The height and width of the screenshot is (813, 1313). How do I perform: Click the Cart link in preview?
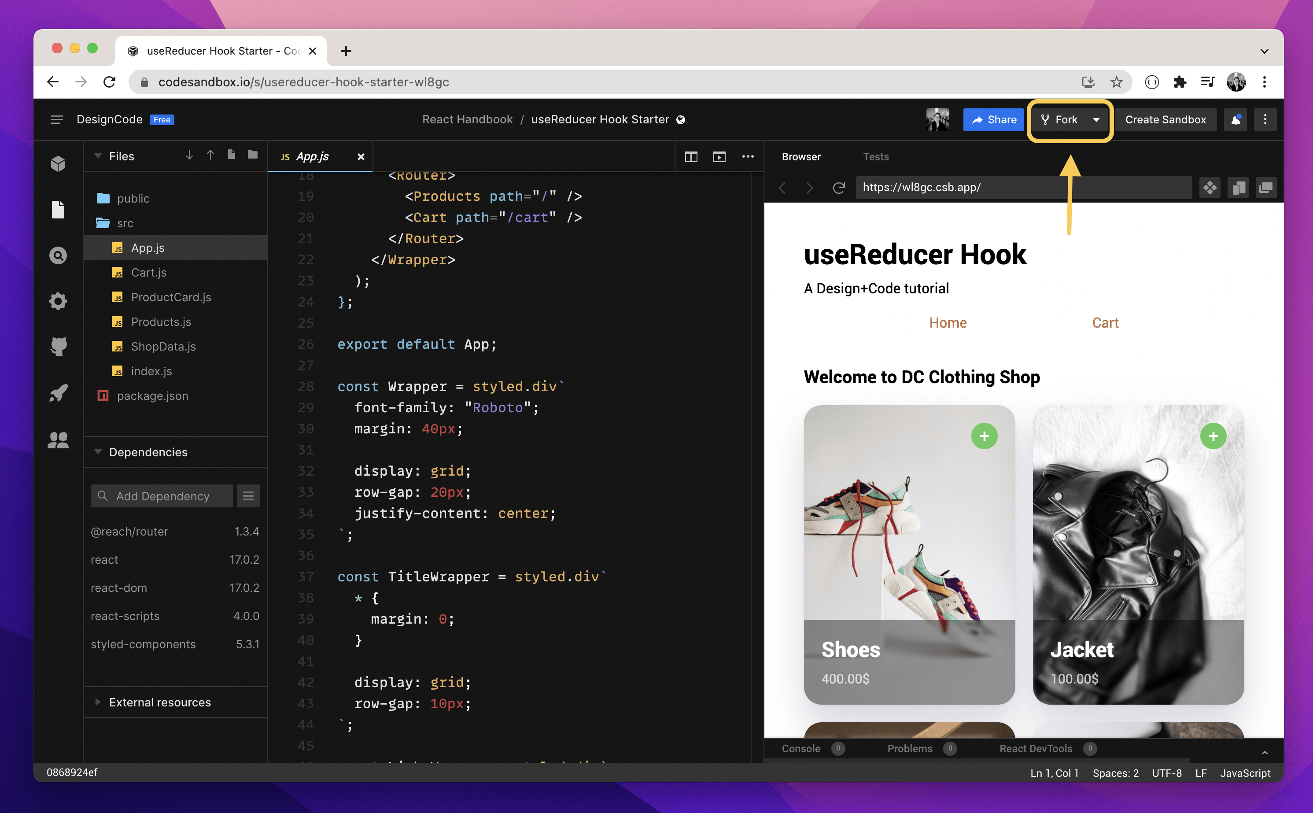pos(1104,323)
